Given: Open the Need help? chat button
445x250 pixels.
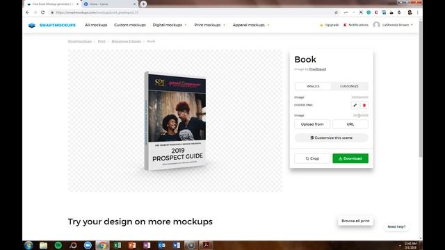Looking at the screenshot, I should coord(396,227).
